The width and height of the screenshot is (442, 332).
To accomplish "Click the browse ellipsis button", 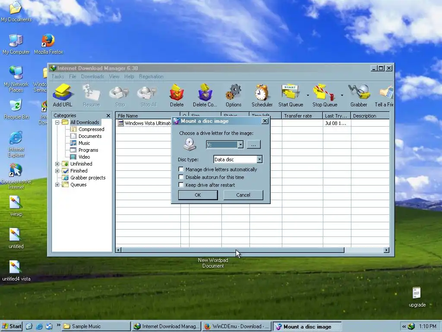I will click(254, 144).
